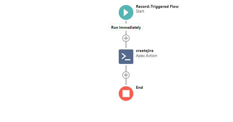Viewport: 233px width, 122px height.
Task: Click connector between second plus and End
Action: 126,82
